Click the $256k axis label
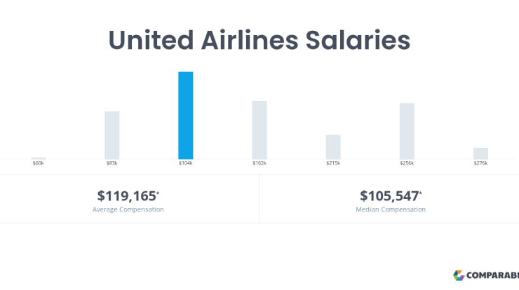This screenshot has height=290, width=519. pyautogui.click(x=407, y=163)
